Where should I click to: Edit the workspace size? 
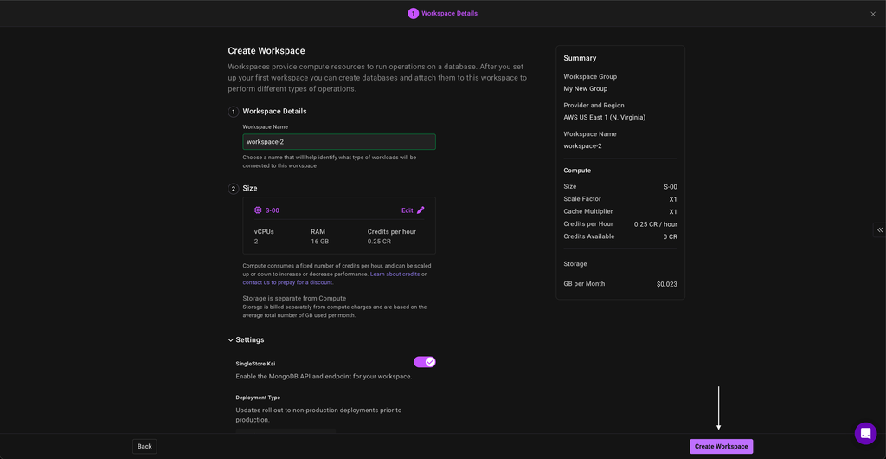(x=413, y=210)
